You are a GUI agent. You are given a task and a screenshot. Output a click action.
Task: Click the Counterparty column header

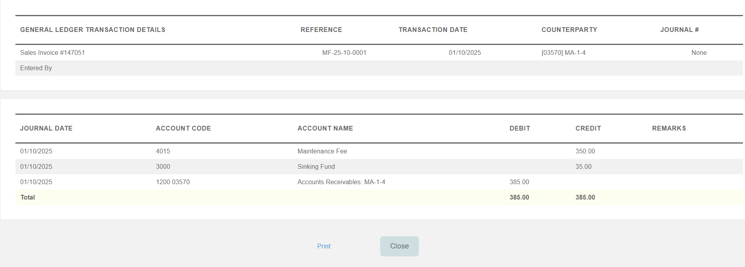point(569,30)
